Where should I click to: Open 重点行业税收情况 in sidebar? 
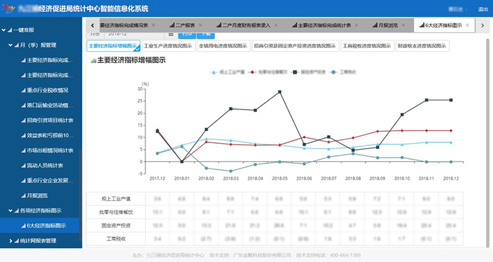coord(51,90)
